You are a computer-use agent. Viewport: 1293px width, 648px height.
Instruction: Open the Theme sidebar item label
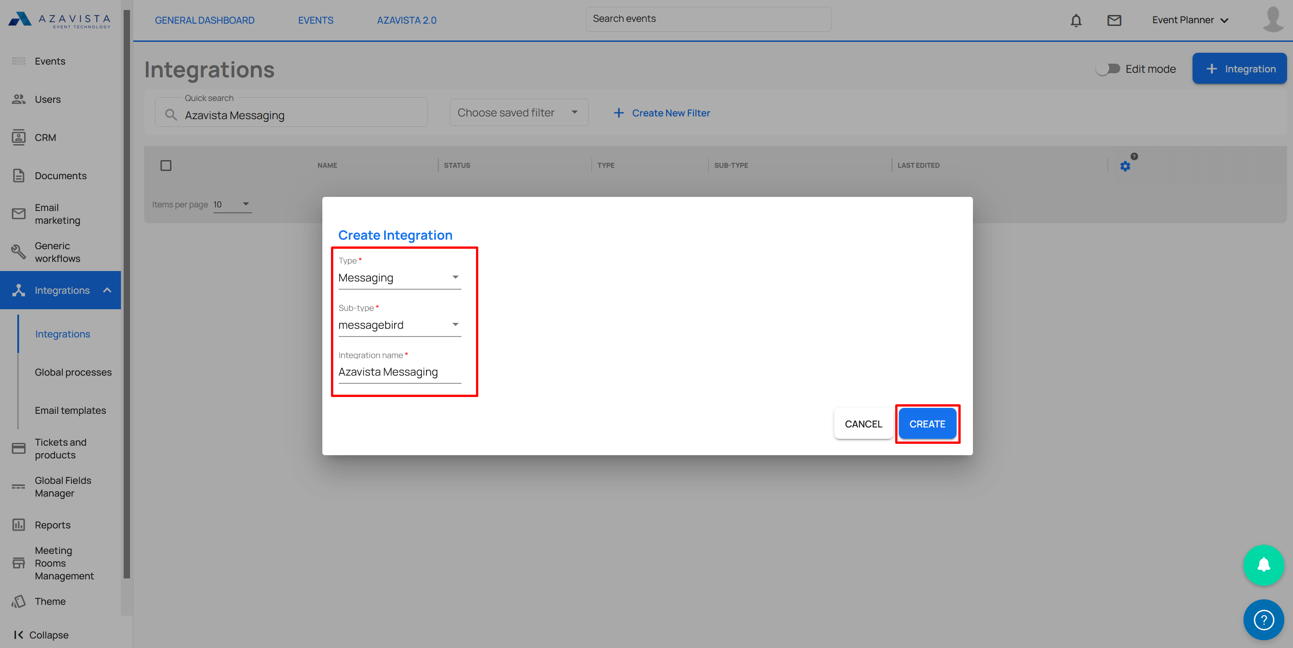pyautogui.click(x=50, y=601)
